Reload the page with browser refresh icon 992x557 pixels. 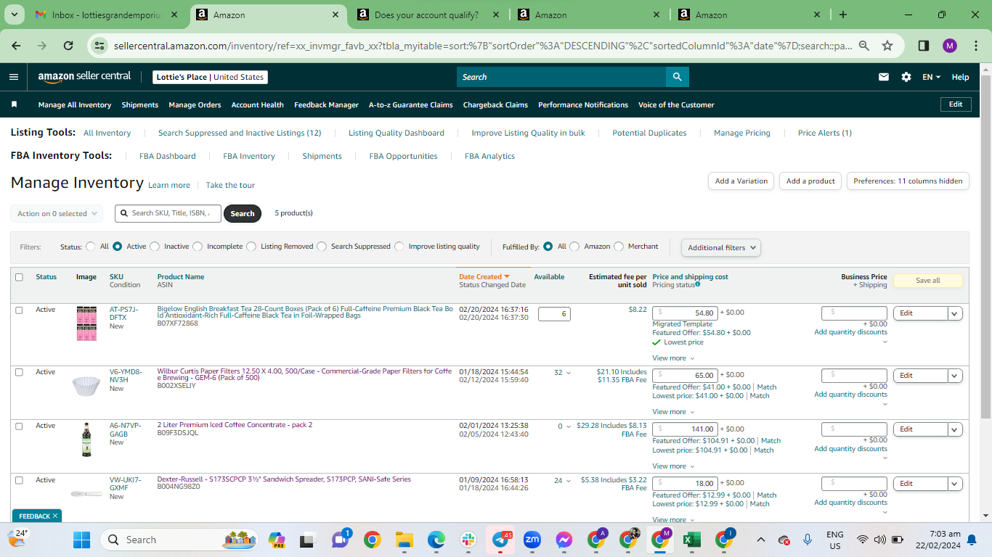pos(68,46)
